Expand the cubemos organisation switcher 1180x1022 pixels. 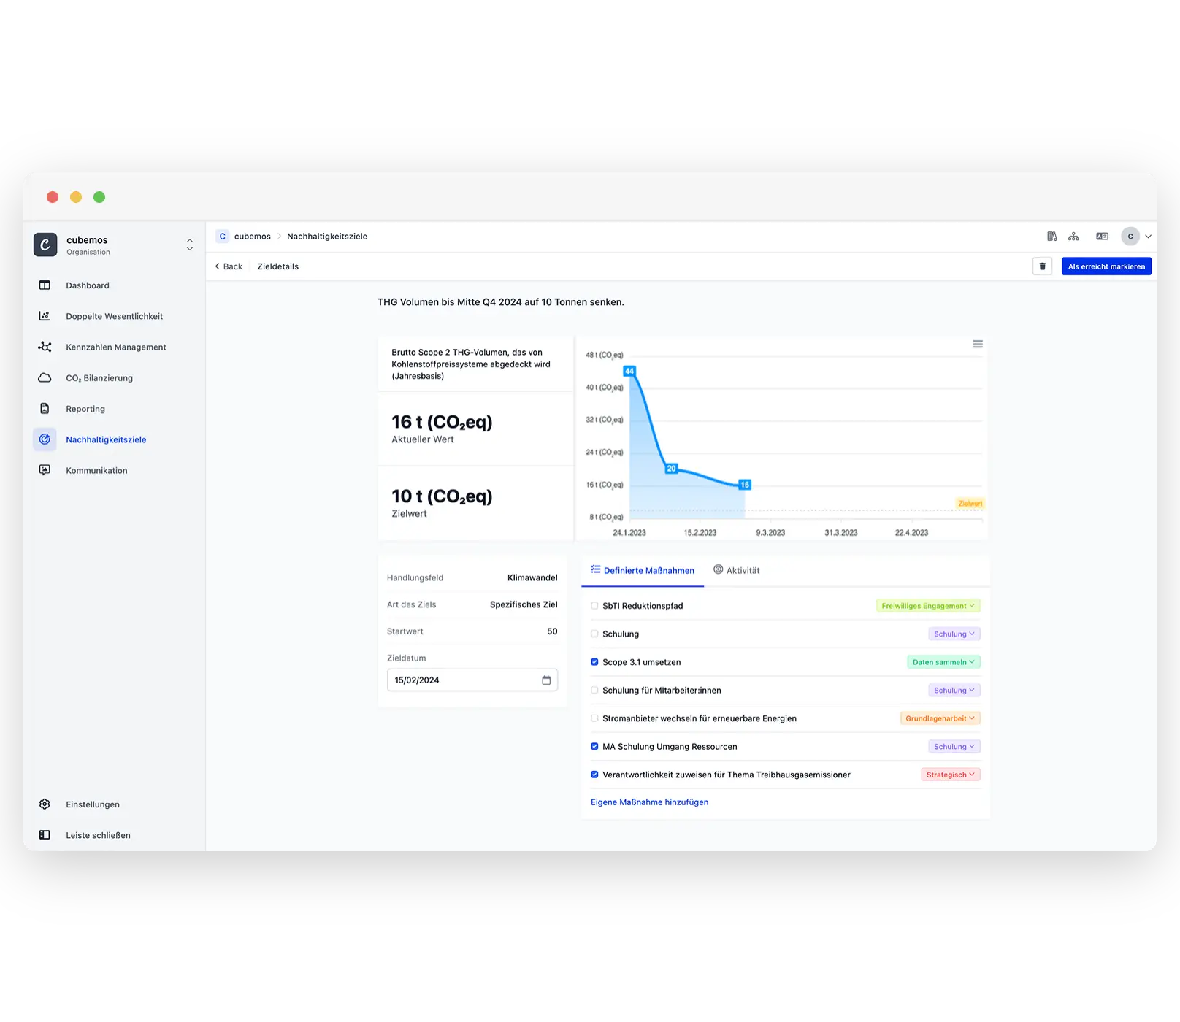pyautogui.click(x=190, y=245)
